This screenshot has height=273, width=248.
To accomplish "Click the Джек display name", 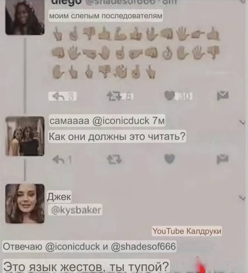I will coord(59,197).
